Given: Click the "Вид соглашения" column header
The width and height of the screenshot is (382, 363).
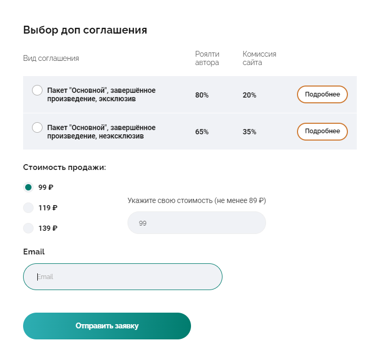Looking at the screenshot, I should click(51, 58).
